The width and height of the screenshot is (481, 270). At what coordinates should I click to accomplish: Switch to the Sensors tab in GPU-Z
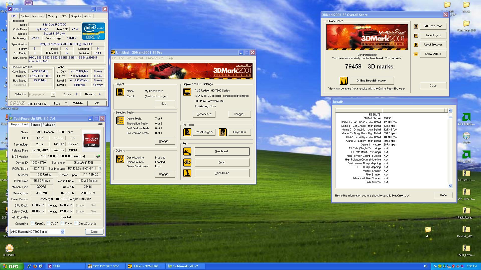click(x=36, y=125)
